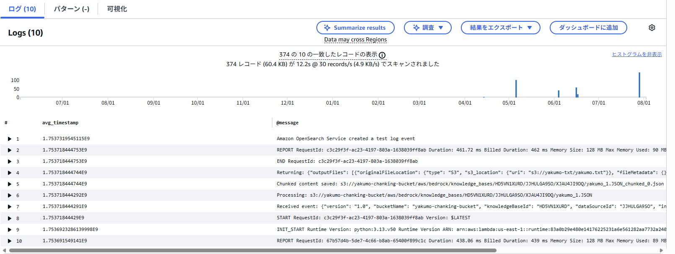
Task: Expand log row 1
Action: point(9,139)
